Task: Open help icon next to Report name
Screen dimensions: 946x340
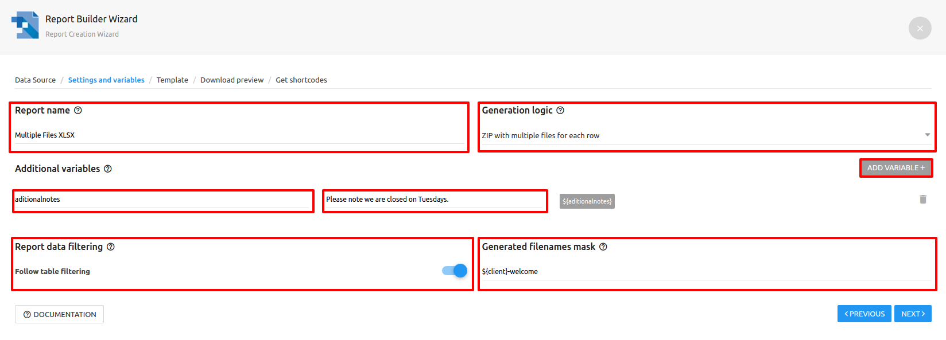Action: (78, 110)
